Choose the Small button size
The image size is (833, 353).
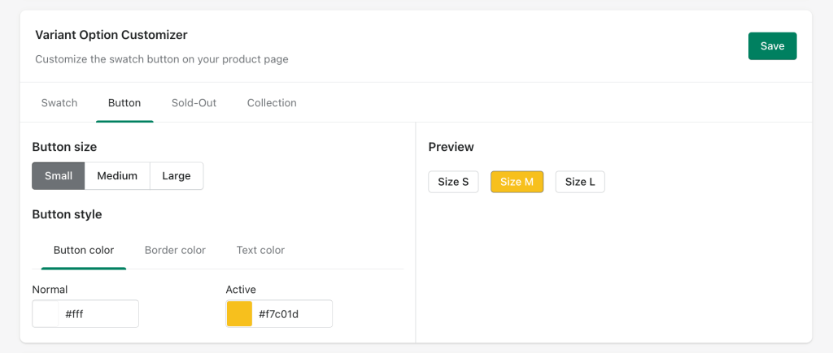tap(59, 176)
